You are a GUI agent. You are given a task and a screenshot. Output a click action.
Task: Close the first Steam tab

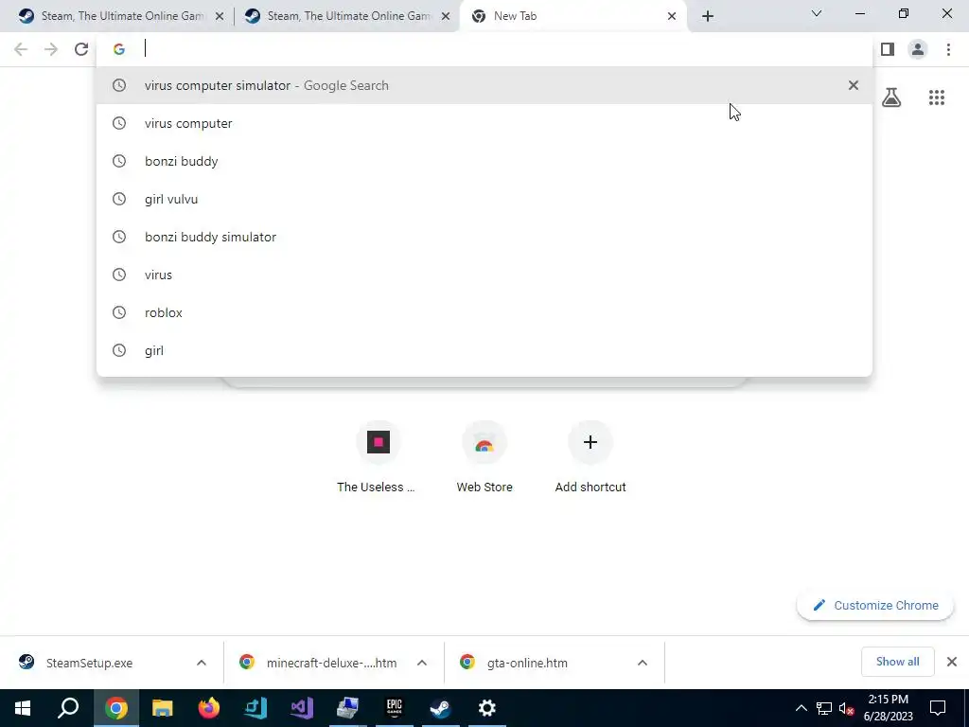[219, 16]
